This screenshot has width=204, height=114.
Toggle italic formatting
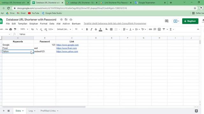pos(91,29)
